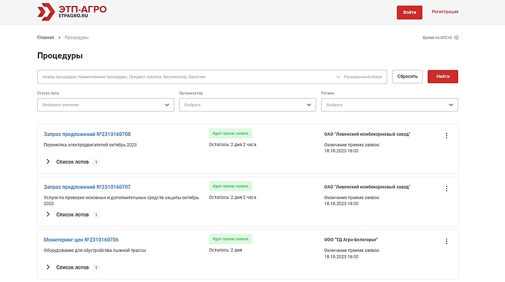The width and height of the screenshot is (505, 282).
Task: Click breadcrumb separator arrow after Главная
Action: coord(60,38)
